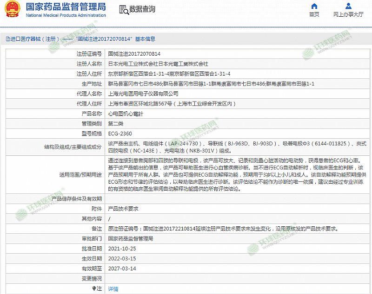This screenshot has height=294, width=372.
Task: Open the 详情 details link
Action: [113, 288]
